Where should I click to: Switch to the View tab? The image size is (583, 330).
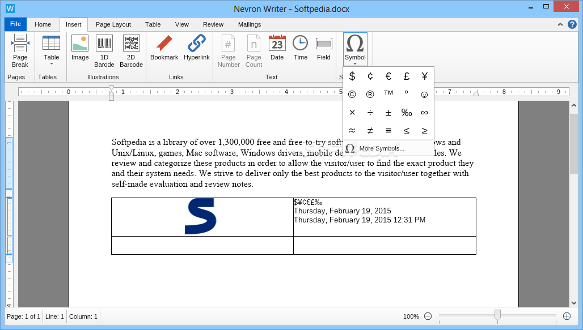pyautogui.click(x=182, y=24)
